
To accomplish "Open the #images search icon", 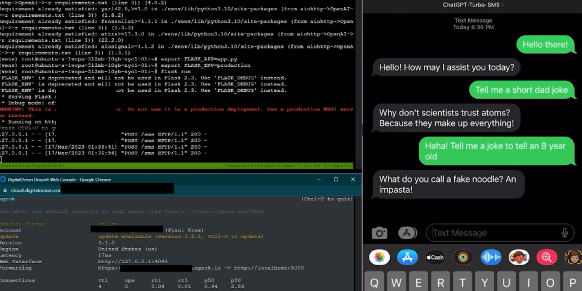I will pyautogui.click(x=547, y=257).
